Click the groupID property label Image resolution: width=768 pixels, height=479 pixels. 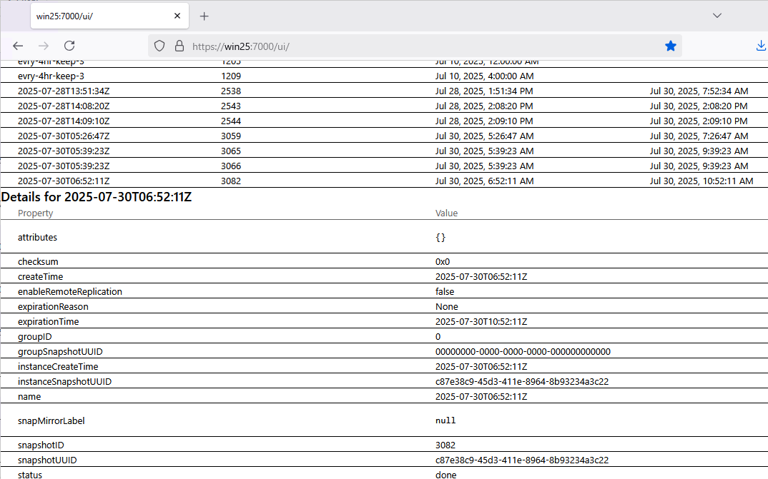click(34, 337)
